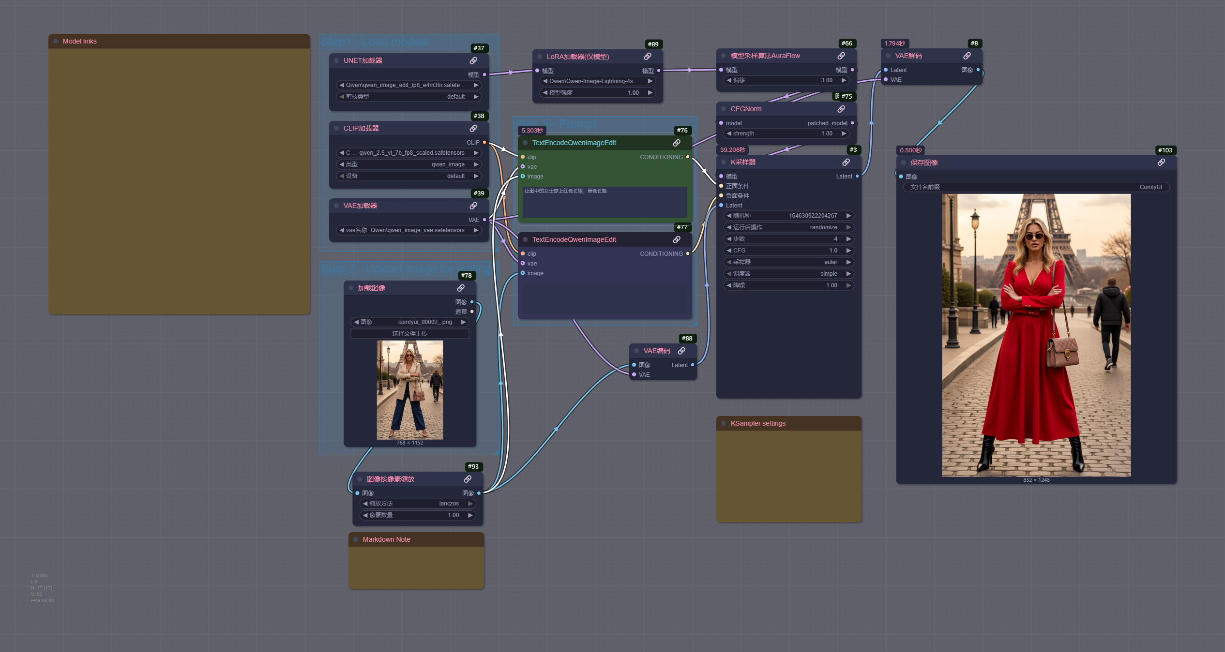Click link icon on CFGNorm node
Screen dimensions: 1225x652
click(841, 109)
